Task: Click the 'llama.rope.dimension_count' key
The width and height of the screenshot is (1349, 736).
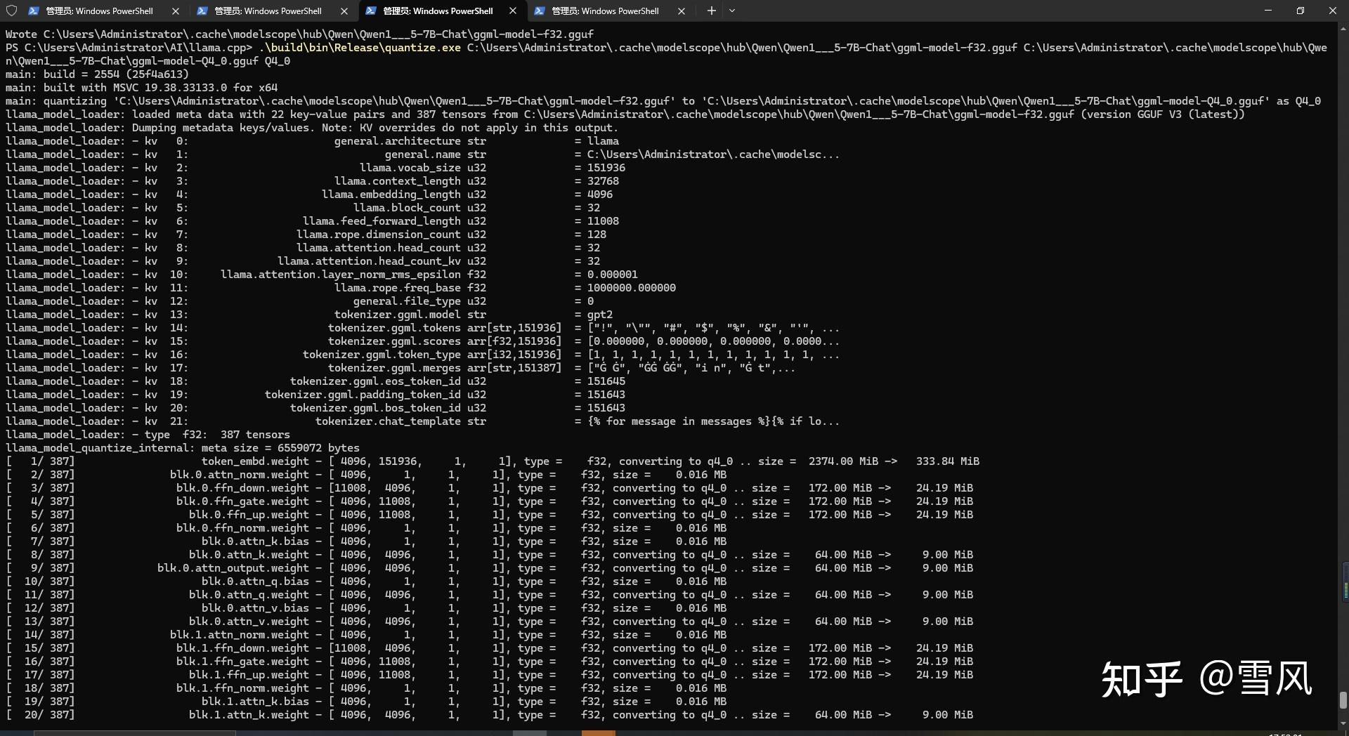Action: 379,235
